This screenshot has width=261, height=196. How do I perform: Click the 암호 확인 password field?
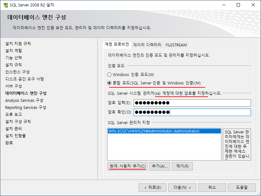pos(192,112)
